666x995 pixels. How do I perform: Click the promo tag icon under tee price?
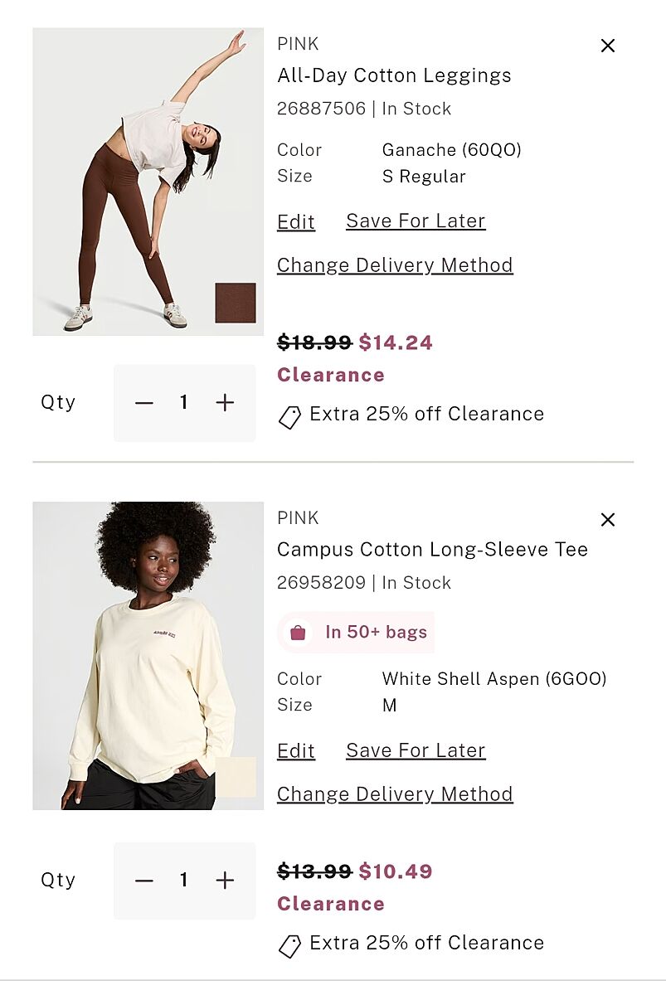289,946
